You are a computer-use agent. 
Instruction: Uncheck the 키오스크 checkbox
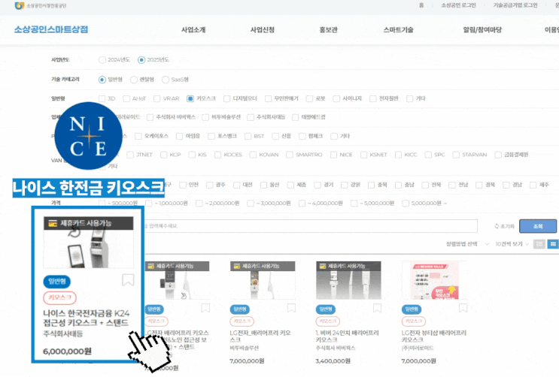pyautogui.click(x=190, y=98)
